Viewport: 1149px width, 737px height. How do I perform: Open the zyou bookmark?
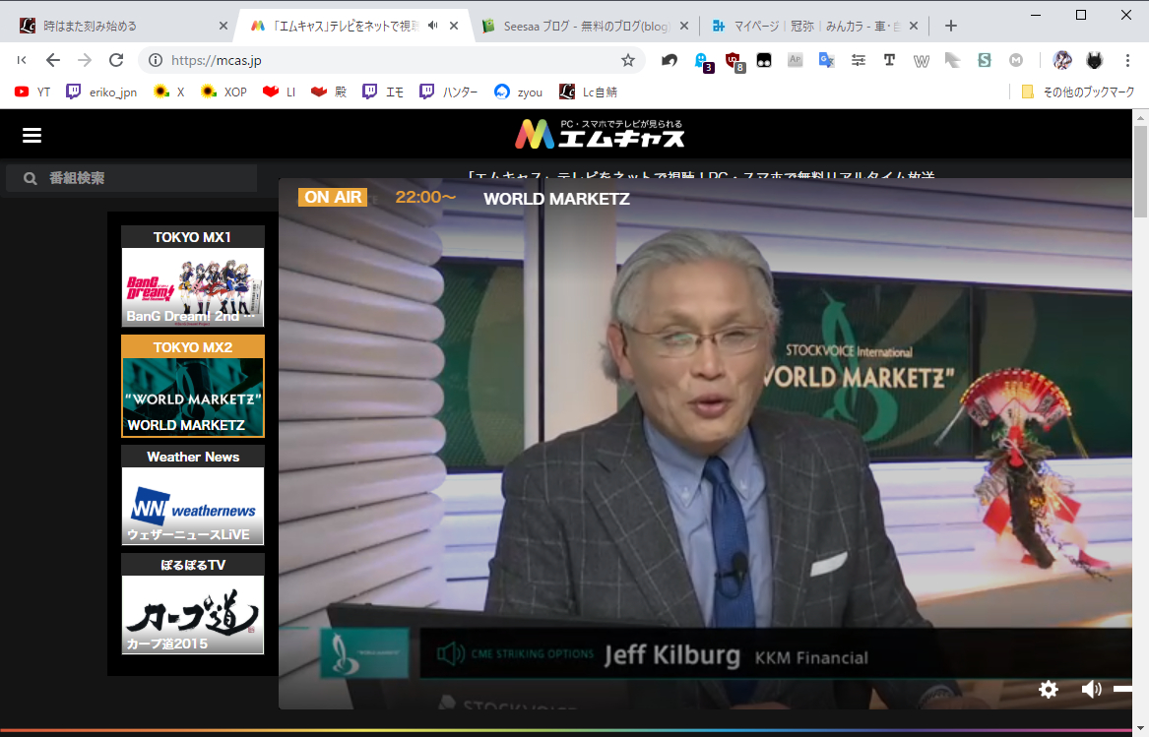coord(518,92)
